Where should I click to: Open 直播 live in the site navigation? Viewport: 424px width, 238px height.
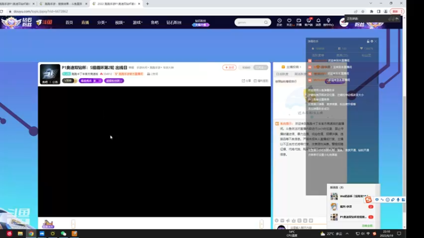point(85,22)
